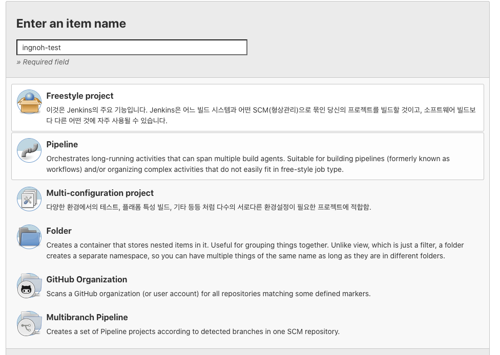
Task: Click the Korean Multi-configuration project description
Action: (209, 207)
